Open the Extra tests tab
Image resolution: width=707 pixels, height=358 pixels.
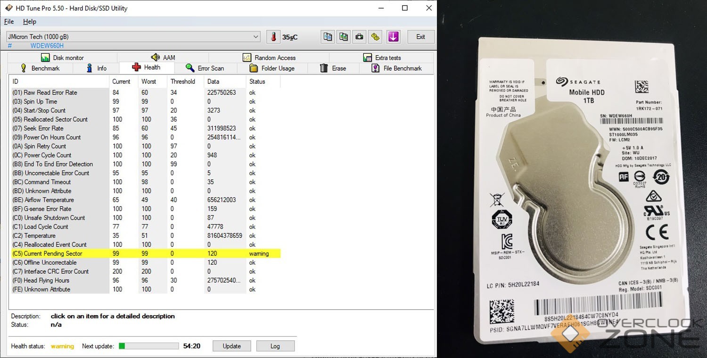tap(382, 57)
